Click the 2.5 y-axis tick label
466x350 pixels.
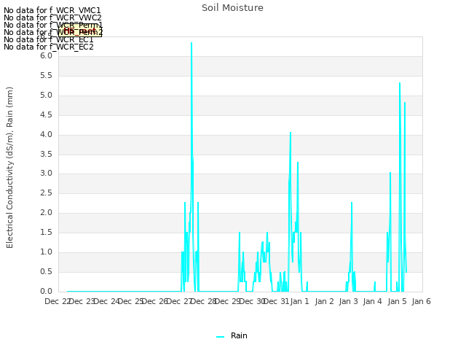(46, 192)
